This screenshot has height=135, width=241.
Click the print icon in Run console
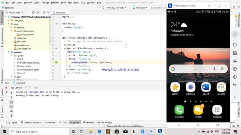(12, 111)
